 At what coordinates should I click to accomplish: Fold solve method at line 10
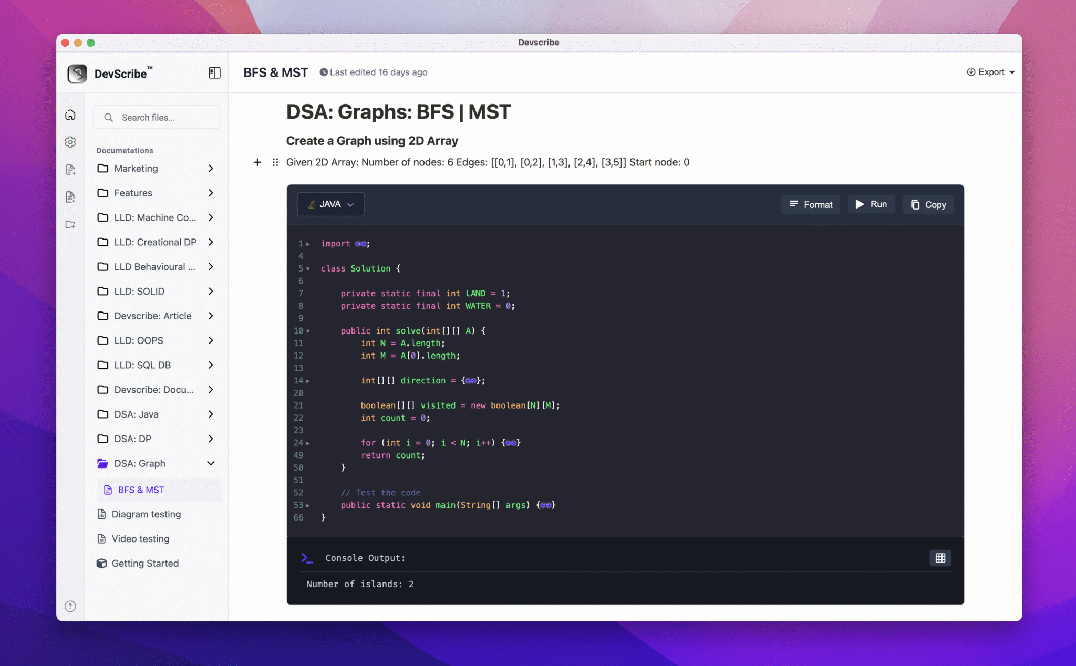tap(308, 331)
